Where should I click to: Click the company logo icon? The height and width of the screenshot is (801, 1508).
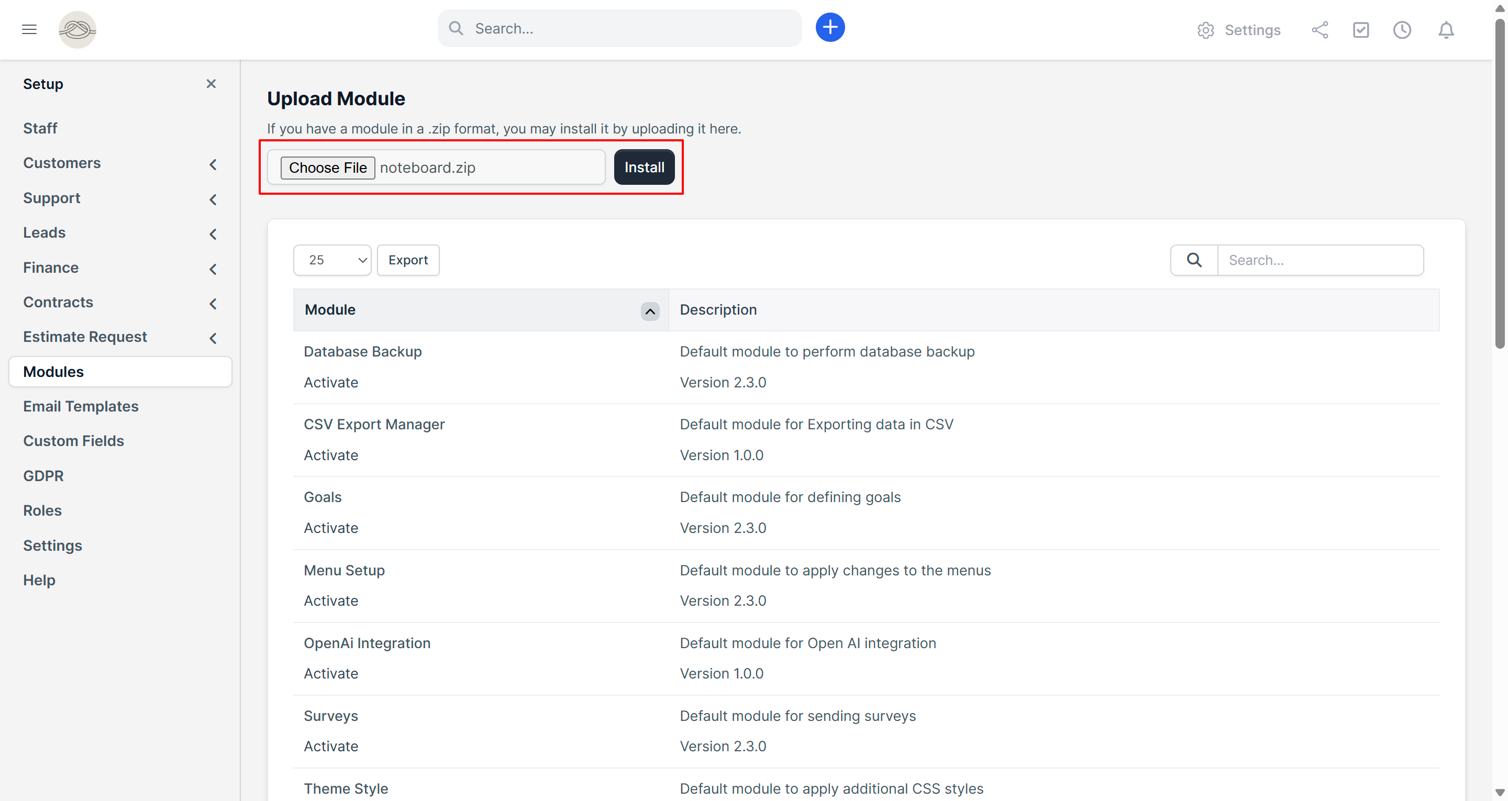click(77, 29)
